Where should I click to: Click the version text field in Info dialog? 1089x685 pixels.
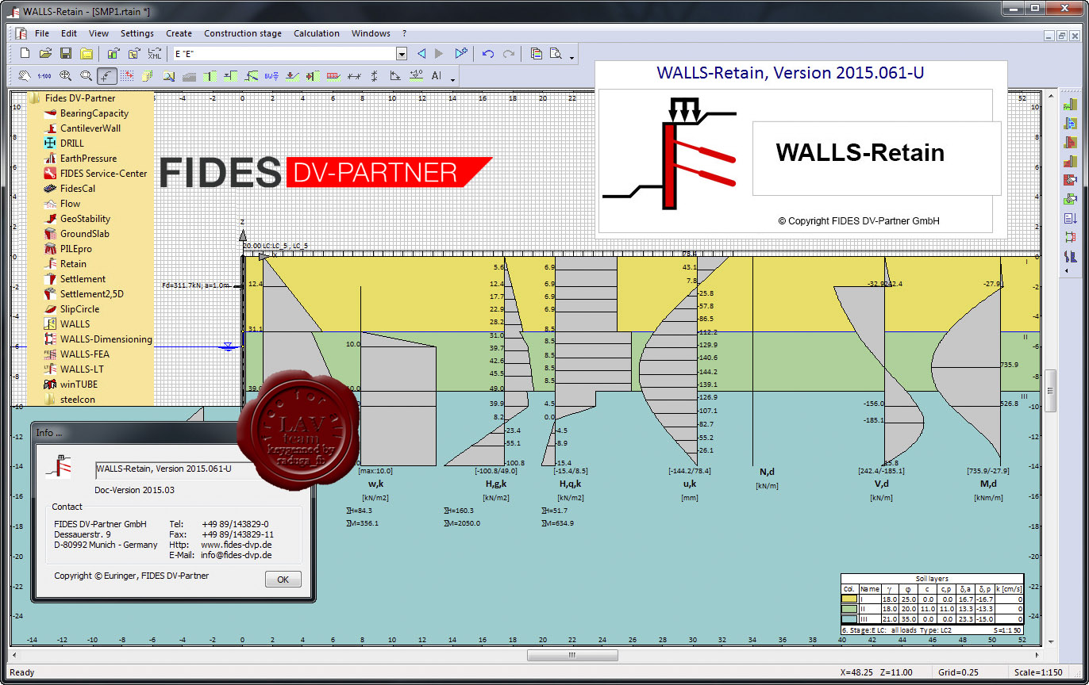pos(176,469)
